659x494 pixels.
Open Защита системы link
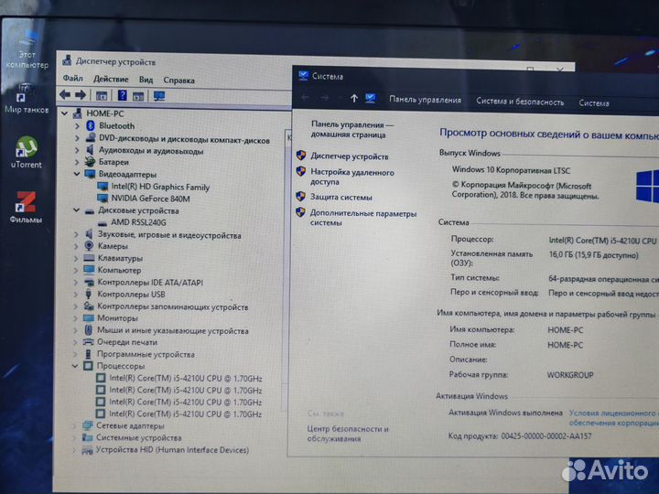click(x=340, y=197)
